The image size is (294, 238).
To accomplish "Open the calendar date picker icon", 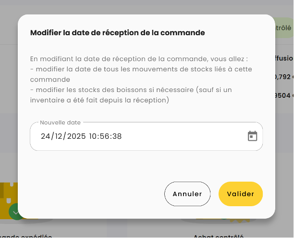I will [x=252, y=136].
